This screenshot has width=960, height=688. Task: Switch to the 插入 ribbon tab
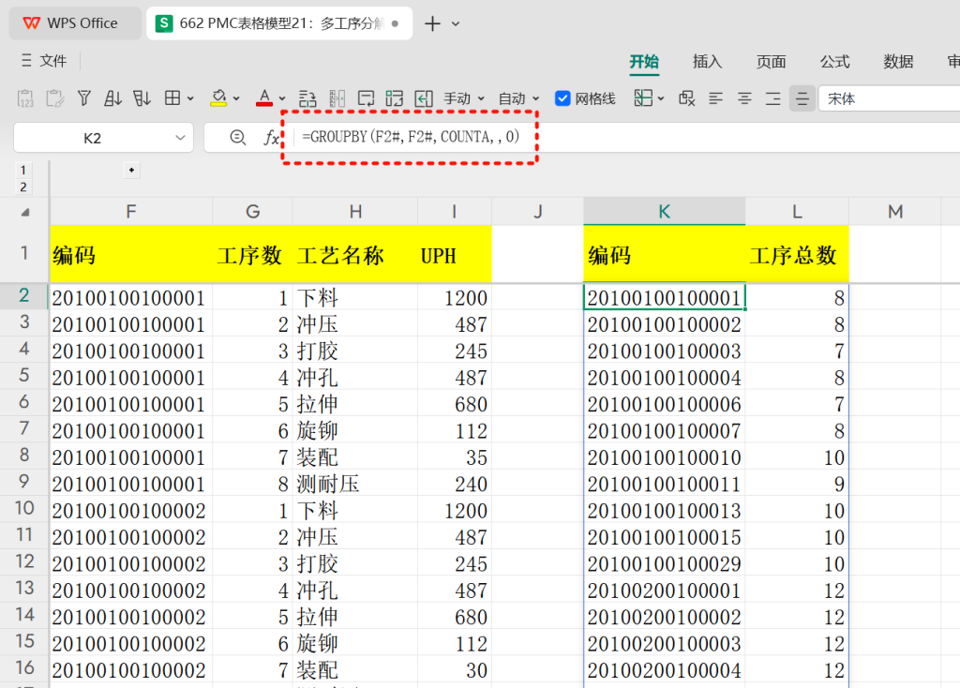707,61
